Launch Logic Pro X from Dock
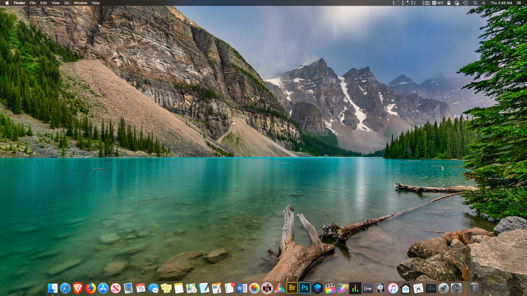The width and height of the screenshot is (527, 296). (x=380, y=288)
